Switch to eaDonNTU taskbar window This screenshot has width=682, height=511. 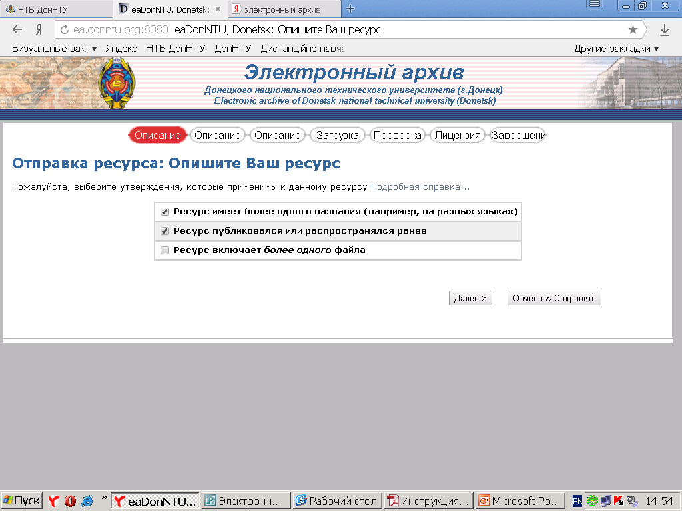(x=155, y=501)
